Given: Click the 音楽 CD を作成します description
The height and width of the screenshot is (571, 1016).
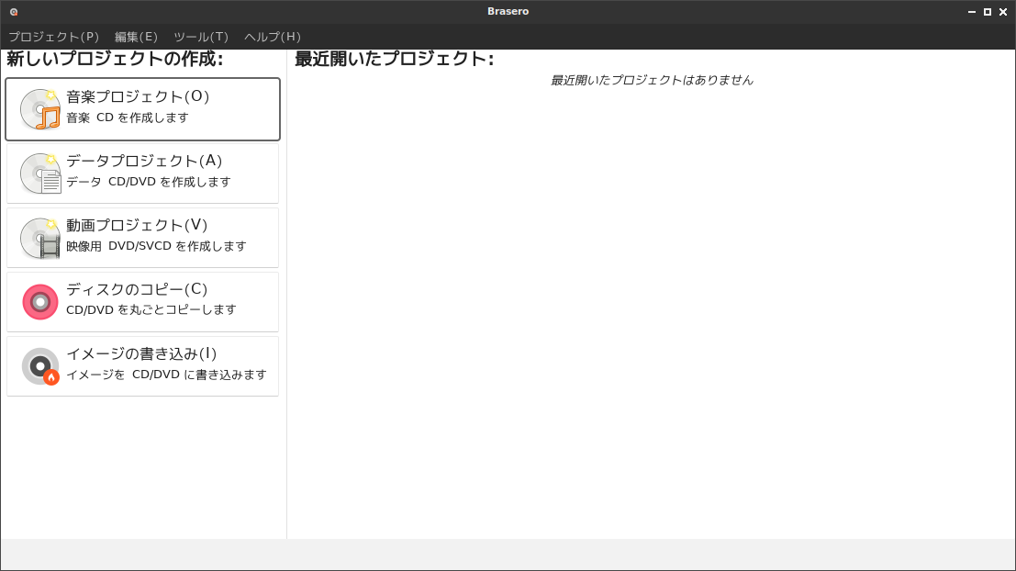Looking at the screenshot, I should (127, 118).
